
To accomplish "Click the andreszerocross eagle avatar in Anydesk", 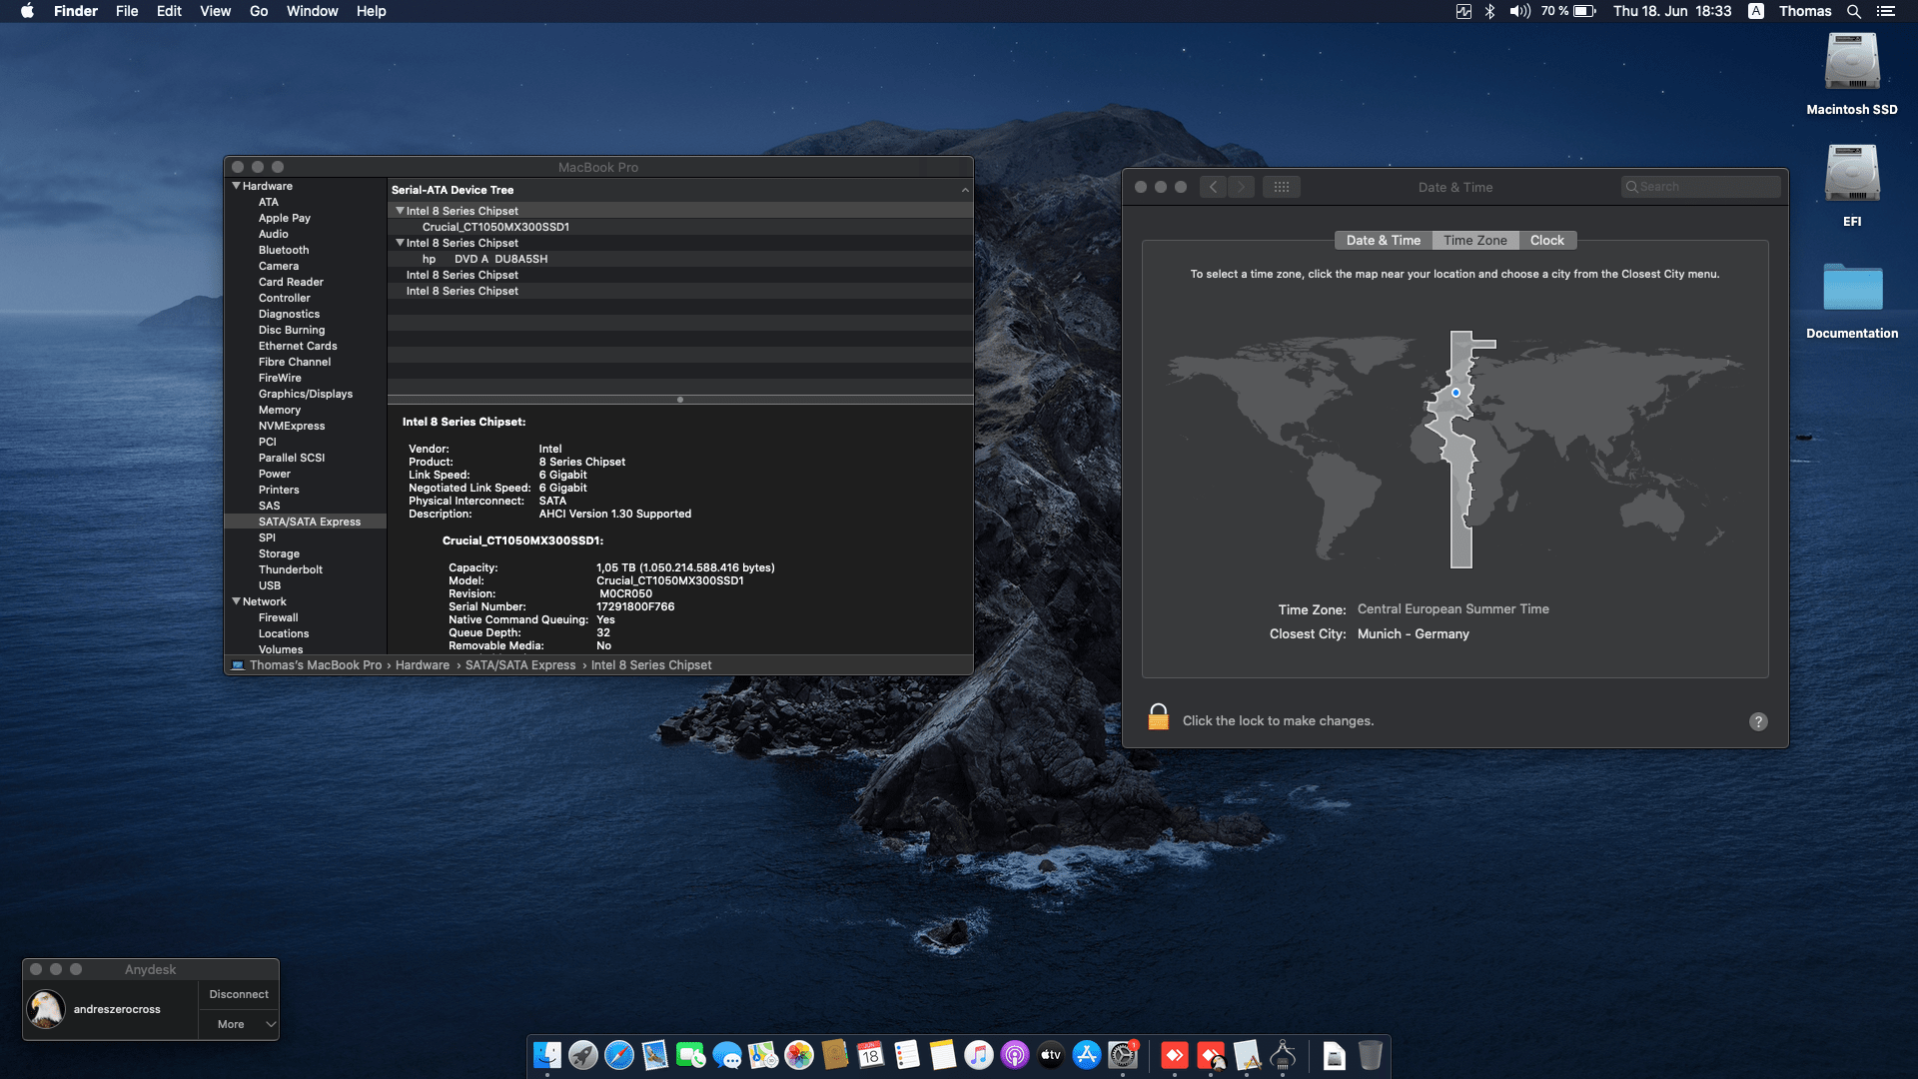I will point(46,1009).
